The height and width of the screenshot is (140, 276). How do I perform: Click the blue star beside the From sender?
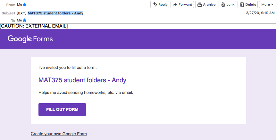point(25,4)
